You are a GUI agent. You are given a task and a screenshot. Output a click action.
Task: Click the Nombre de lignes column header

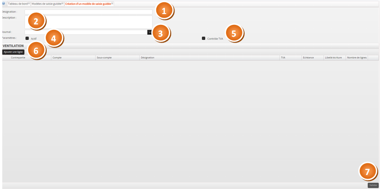tap(357, 57)
